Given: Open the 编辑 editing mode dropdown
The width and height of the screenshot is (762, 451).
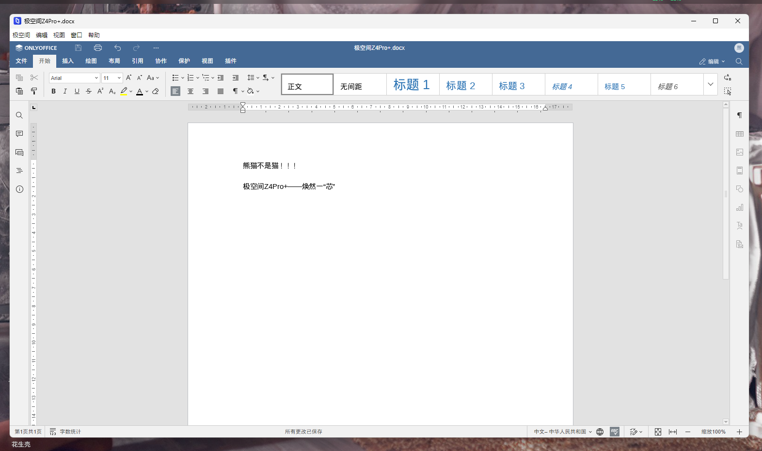Looking at the screenshot, I should pyautogui.click(x=712, y=62).
